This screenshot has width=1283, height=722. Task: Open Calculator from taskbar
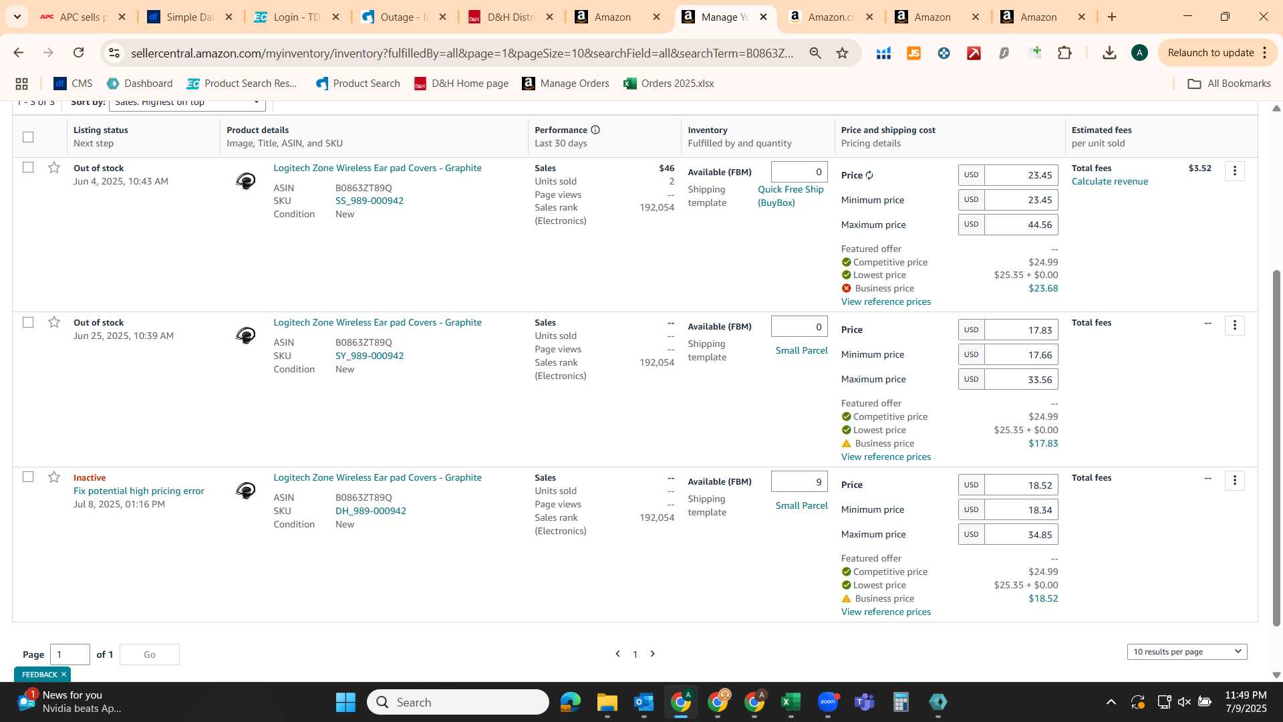pyautogui.click(x=901, y=702)
